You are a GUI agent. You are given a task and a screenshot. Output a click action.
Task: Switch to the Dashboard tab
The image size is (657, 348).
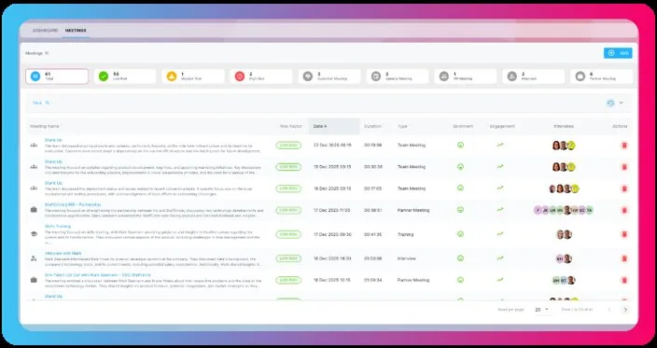click(45, 31)
